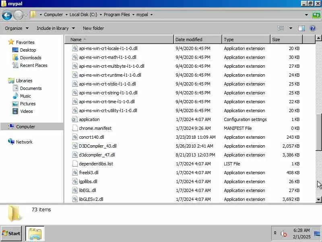The width and height of the screenshot is (322, 242).
Task: Select the file D3DCompiler_43.dll
Action: 98,146
